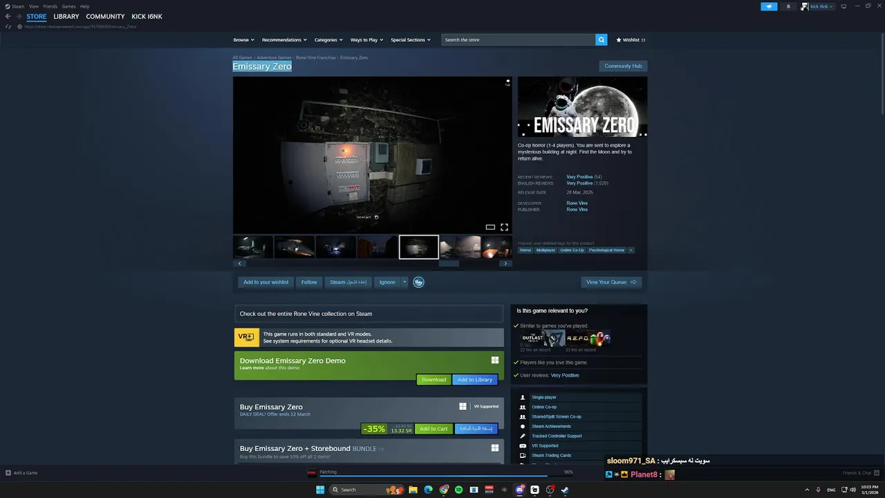Click the Follow button
This screenshot has width=885, height=498.
[x=309, y=282]
